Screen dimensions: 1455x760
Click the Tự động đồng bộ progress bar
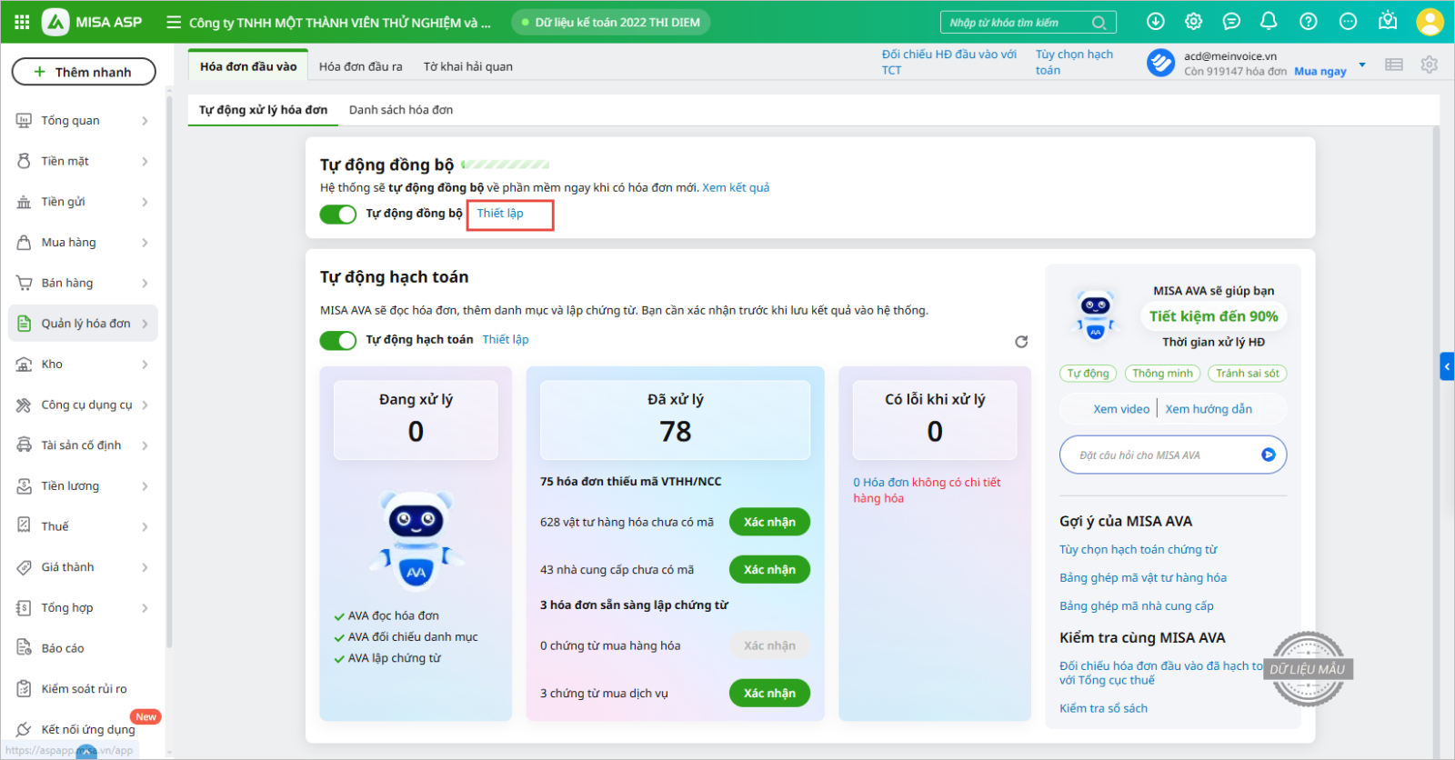(x=506, y=165)
